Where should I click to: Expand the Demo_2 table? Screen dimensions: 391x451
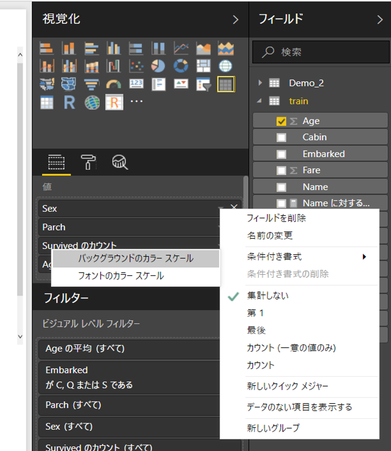pyautogui.click(x=260, y=82)
